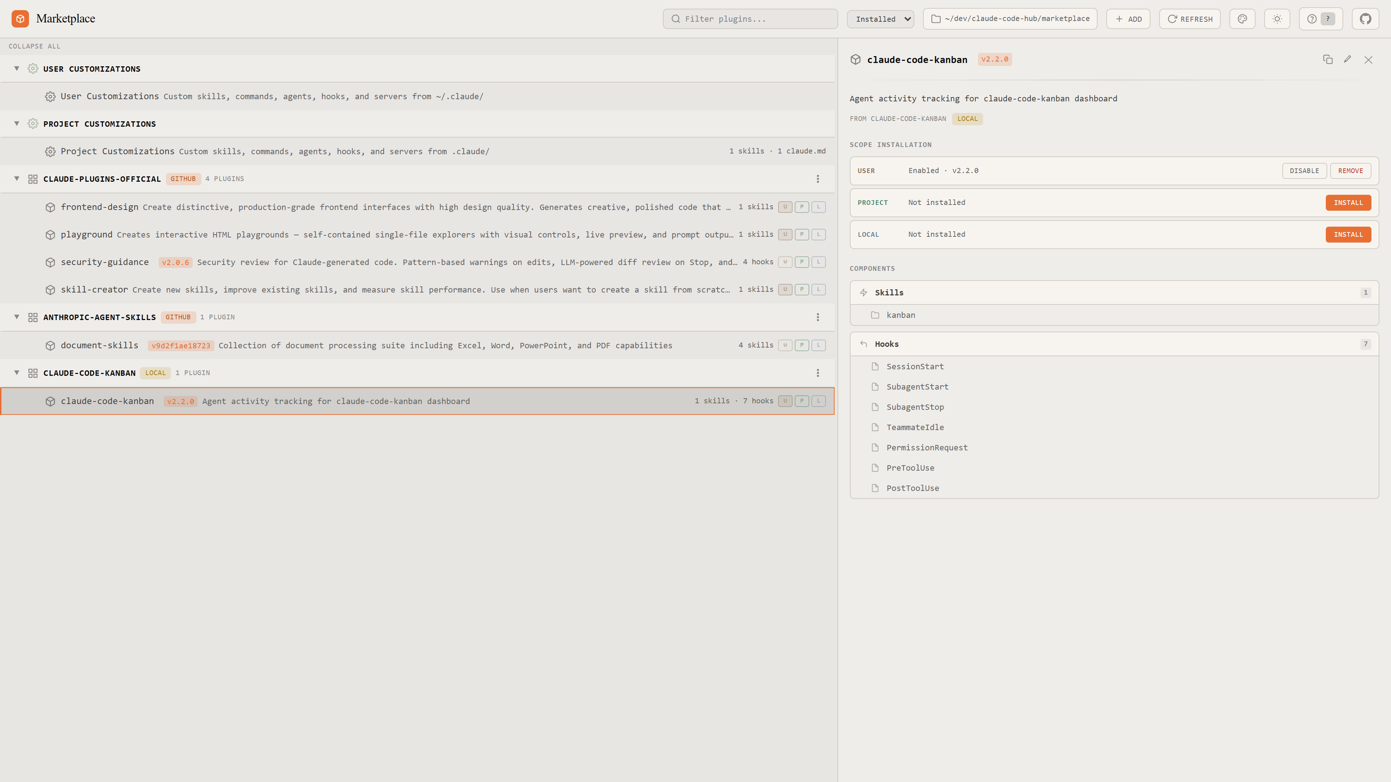Viewport: 1391px width, 782px height.
Task: Click the User Customizations gear icon
Action: [x=50, y=97]
